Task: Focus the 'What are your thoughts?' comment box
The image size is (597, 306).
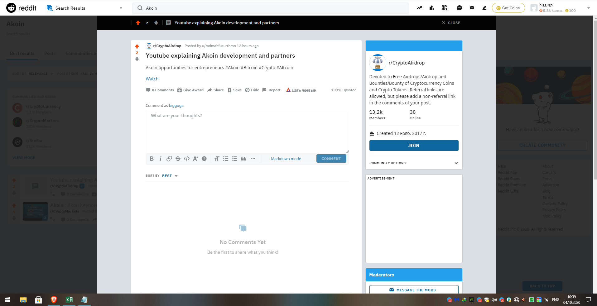Action: [247, 131]
